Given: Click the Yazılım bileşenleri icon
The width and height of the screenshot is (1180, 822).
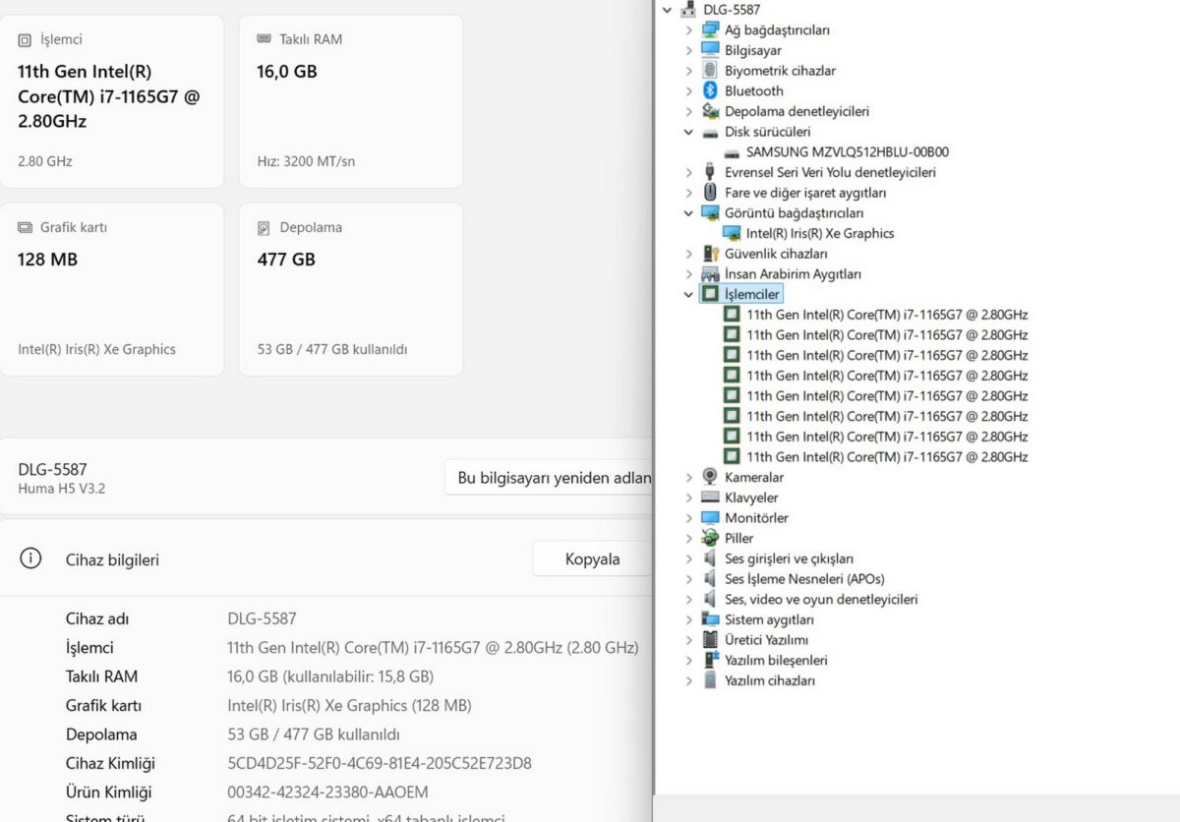Looking at the screenshot, I should point(710,660).
